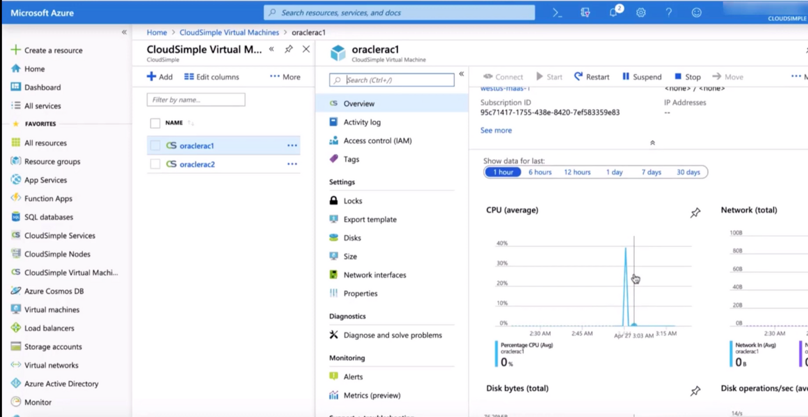Screen dimensions: 808x417
Task: Click the See more link
Action: [496, 130]
